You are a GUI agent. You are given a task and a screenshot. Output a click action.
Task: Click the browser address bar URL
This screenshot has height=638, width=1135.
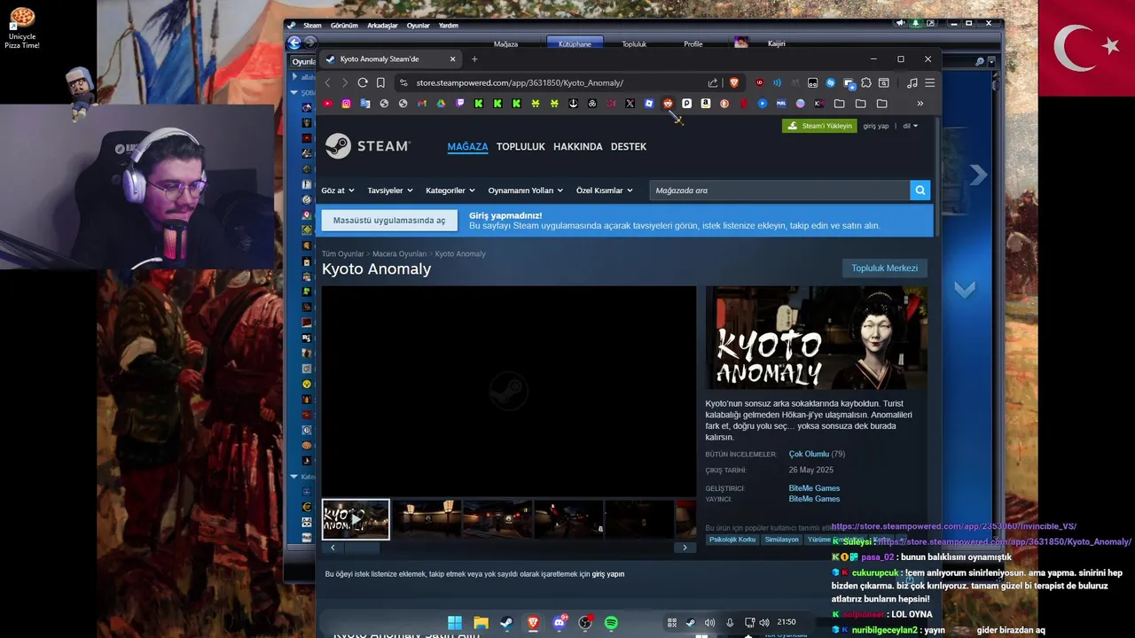pyautogui.click(x=520, y=82)
